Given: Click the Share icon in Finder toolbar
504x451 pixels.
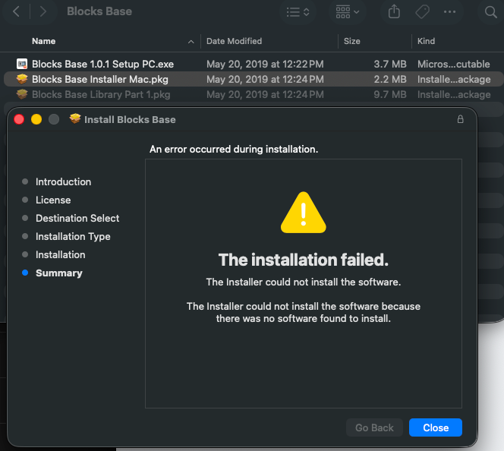Looking at the screenshot, I should [394, 12].
